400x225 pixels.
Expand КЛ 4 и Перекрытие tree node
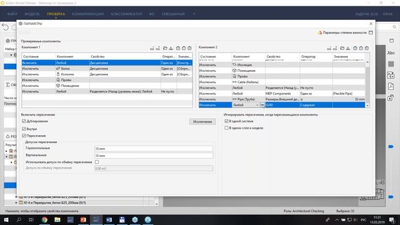[x=16, y=202]
